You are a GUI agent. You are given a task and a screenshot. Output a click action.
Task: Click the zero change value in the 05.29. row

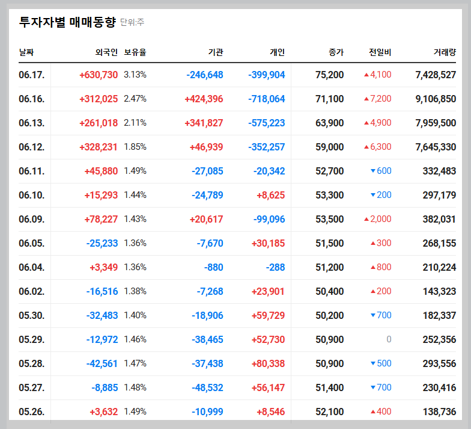(389, 339)
